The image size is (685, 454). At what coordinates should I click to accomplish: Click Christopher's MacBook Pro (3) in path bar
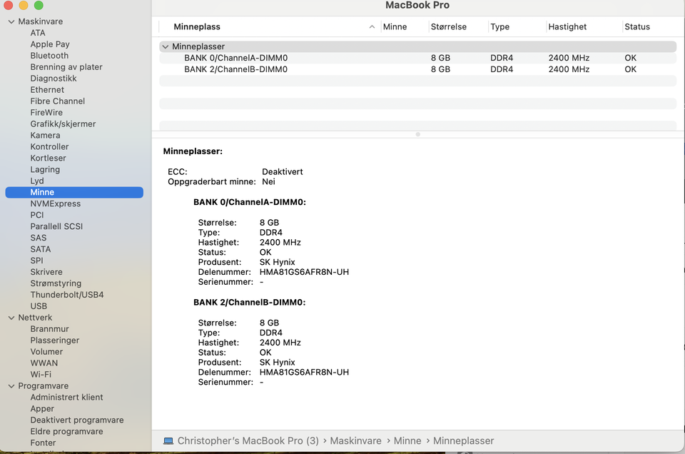[248, 441]
